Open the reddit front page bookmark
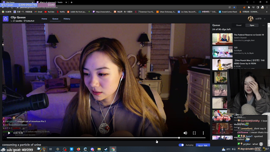 tap(76, 12)
